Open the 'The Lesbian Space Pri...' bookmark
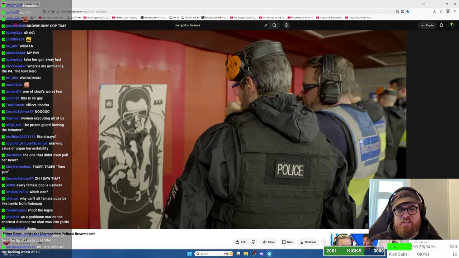Screen dimensions: 459x258 (x=243, y=18)
